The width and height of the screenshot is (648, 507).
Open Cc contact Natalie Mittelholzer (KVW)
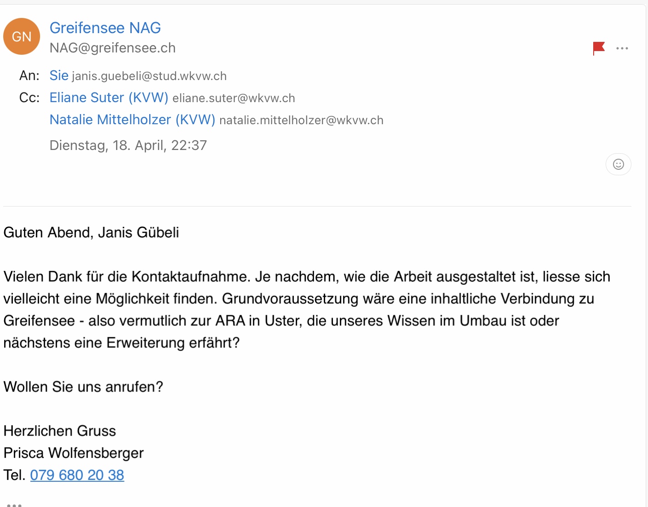point(132,120)
